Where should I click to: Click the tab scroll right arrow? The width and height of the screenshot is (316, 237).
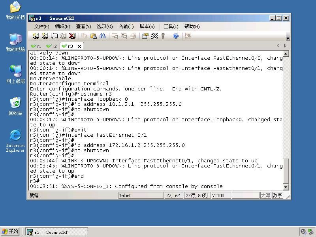285,46
